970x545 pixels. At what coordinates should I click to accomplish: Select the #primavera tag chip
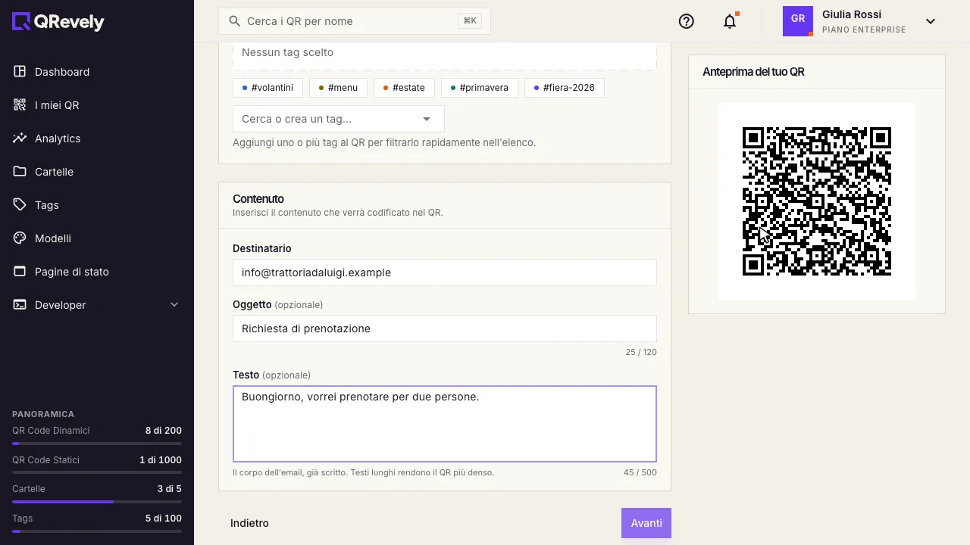coord(480,88)
